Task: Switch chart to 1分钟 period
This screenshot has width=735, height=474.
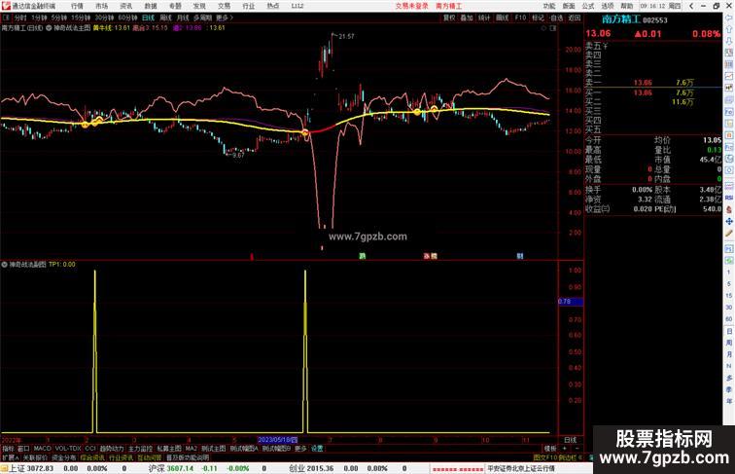Action: coord(39,18)
